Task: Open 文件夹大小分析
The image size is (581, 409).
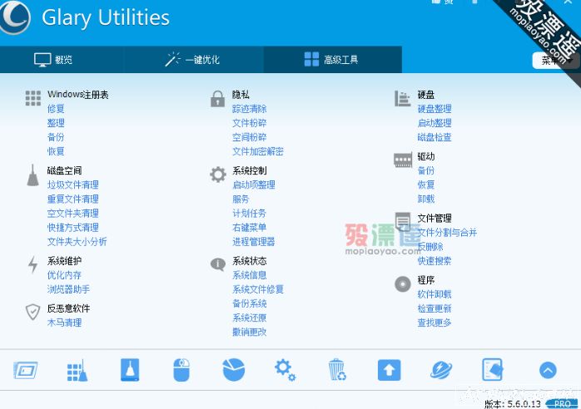Action: tap(77, 242)
